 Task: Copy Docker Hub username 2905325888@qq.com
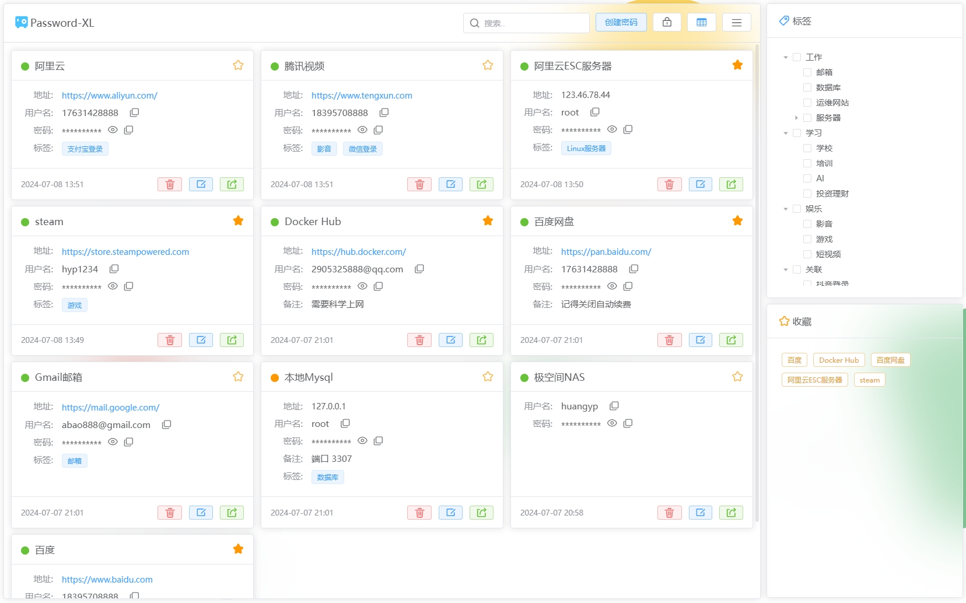419,269
